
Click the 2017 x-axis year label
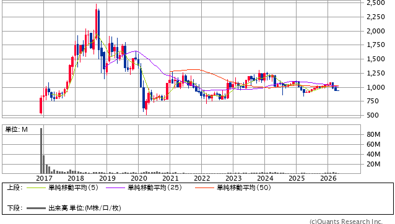(x=44, y=178)
